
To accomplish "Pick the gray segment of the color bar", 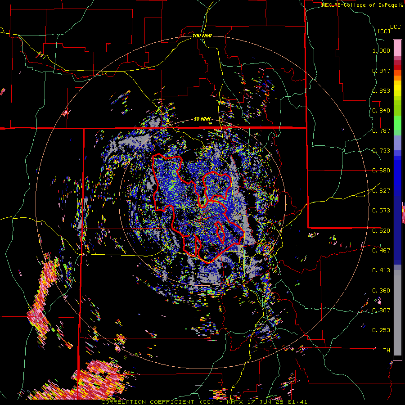I will (x=397, y=313).
